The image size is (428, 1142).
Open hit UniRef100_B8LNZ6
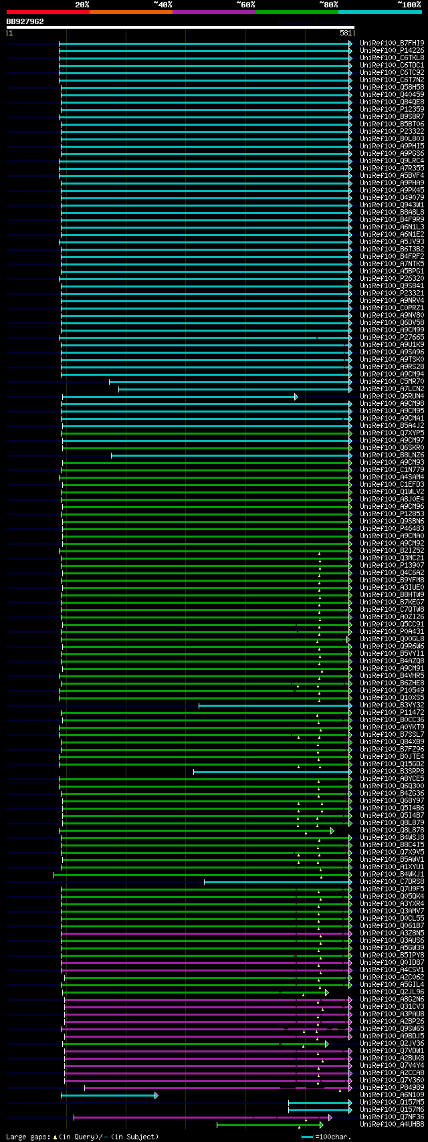point(392,455)
